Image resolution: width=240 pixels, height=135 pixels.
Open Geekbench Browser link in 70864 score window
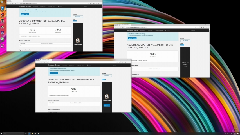[x=54, y=65]
